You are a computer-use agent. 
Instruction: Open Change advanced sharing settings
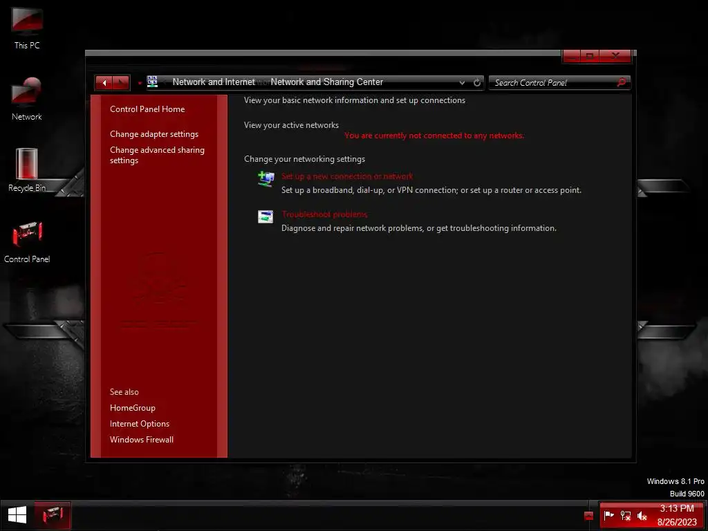157,155
